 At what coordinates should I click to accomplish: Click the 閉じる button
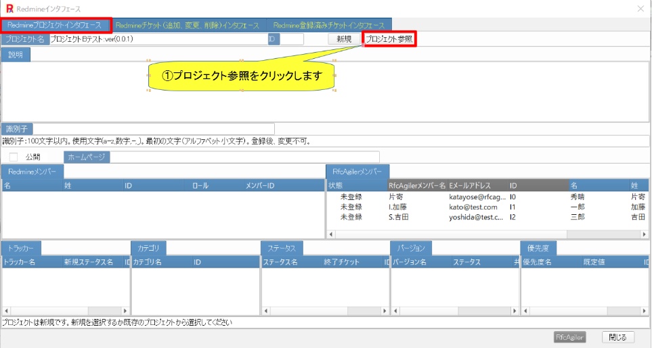[618, 337]
